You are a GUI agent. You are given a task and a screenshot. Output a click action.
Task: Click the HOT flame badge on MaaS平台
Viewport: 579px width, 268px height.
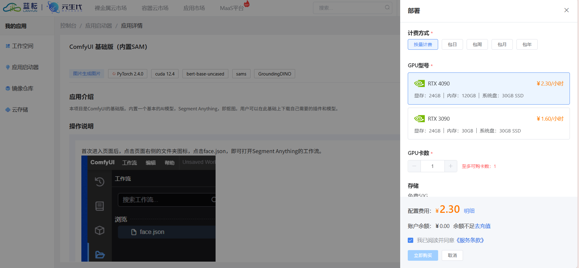[247, 4]
